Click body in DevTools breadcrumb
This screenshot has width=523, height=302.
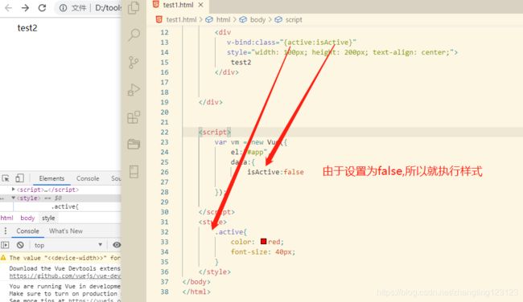point(27,218)
